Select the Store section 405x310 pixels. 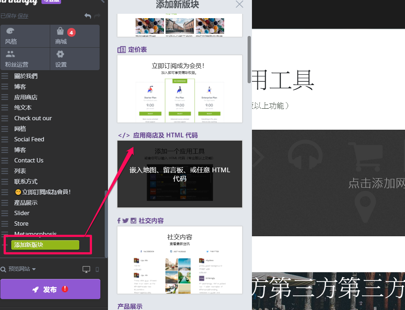tap(21, 224)
